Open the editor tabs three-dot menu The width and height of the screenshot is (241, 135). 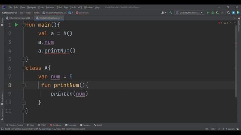tap(235, 18)
